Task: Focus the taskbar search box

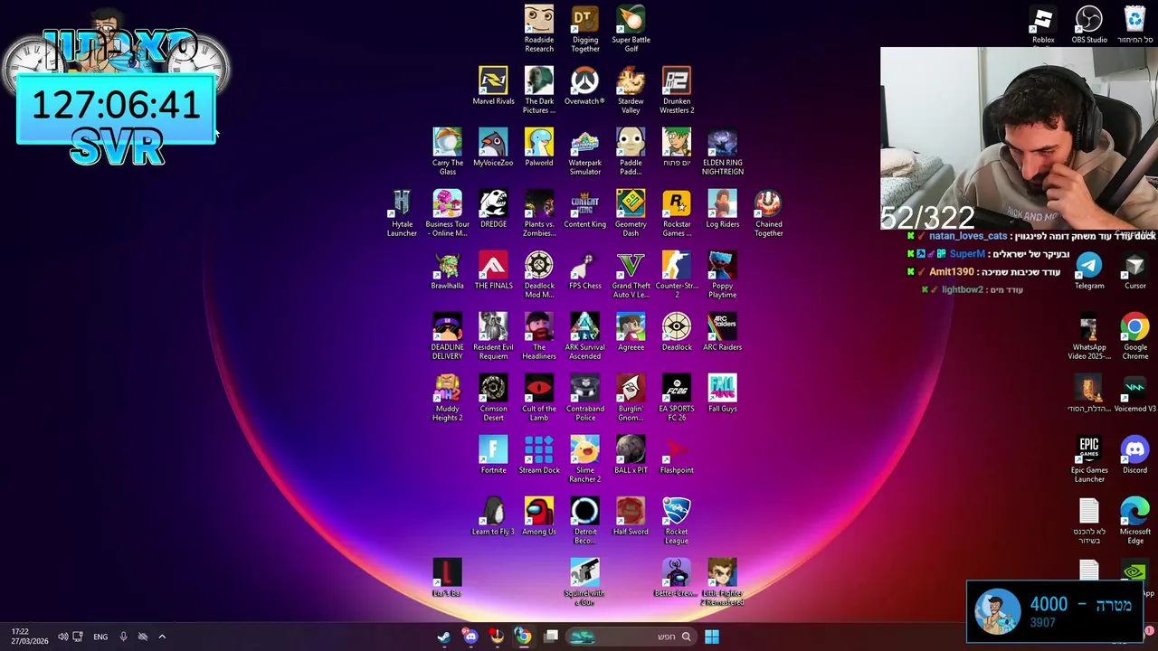Action: point(631,637)
